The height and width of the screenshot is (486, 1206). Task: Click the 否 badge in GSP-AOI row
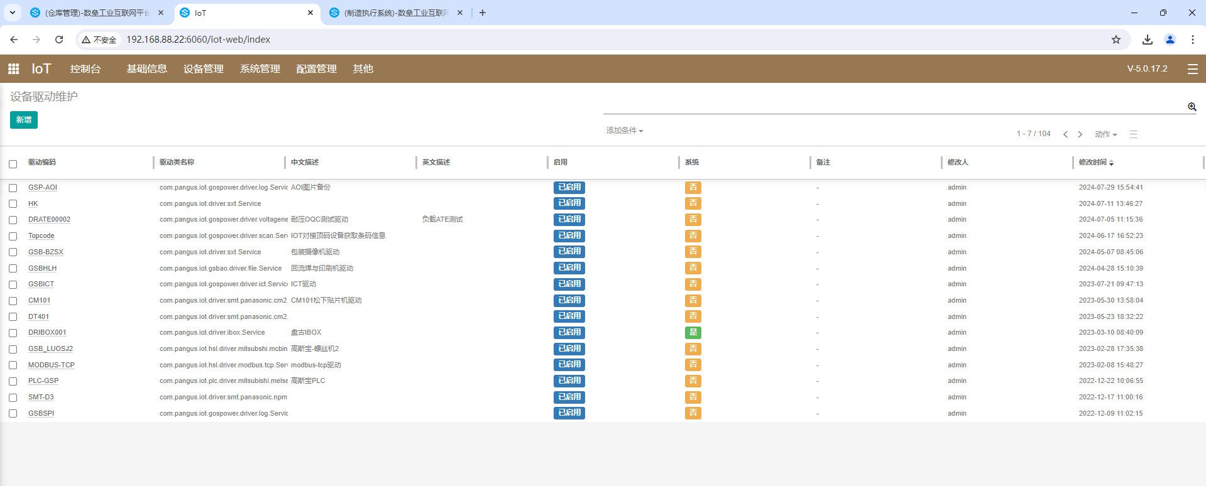(693, 187)
